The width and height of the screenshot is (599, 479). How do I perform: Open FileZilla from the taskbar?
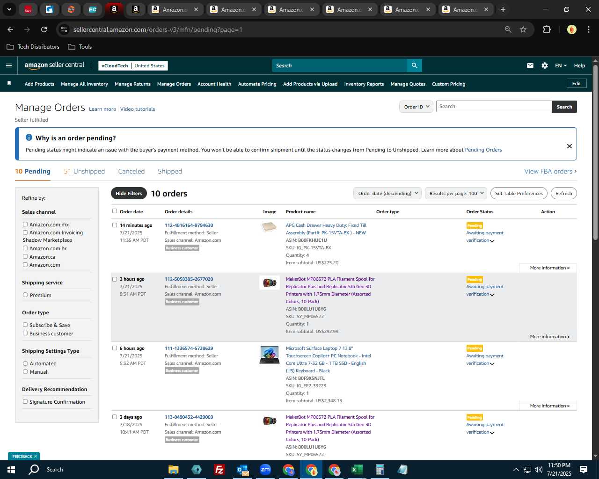click(219, 470)
